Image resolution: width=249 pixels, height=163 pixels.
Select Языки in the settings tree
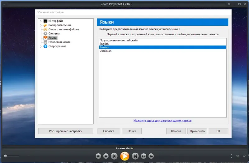pyautogui.click(x=52, y=37)
